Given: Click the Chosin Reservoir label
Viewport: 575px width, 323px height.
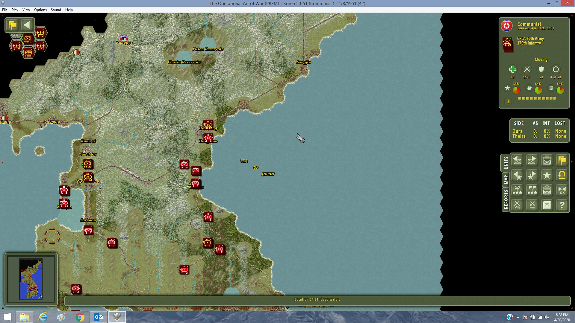Looking at the screenshot, I should [184, 62].
